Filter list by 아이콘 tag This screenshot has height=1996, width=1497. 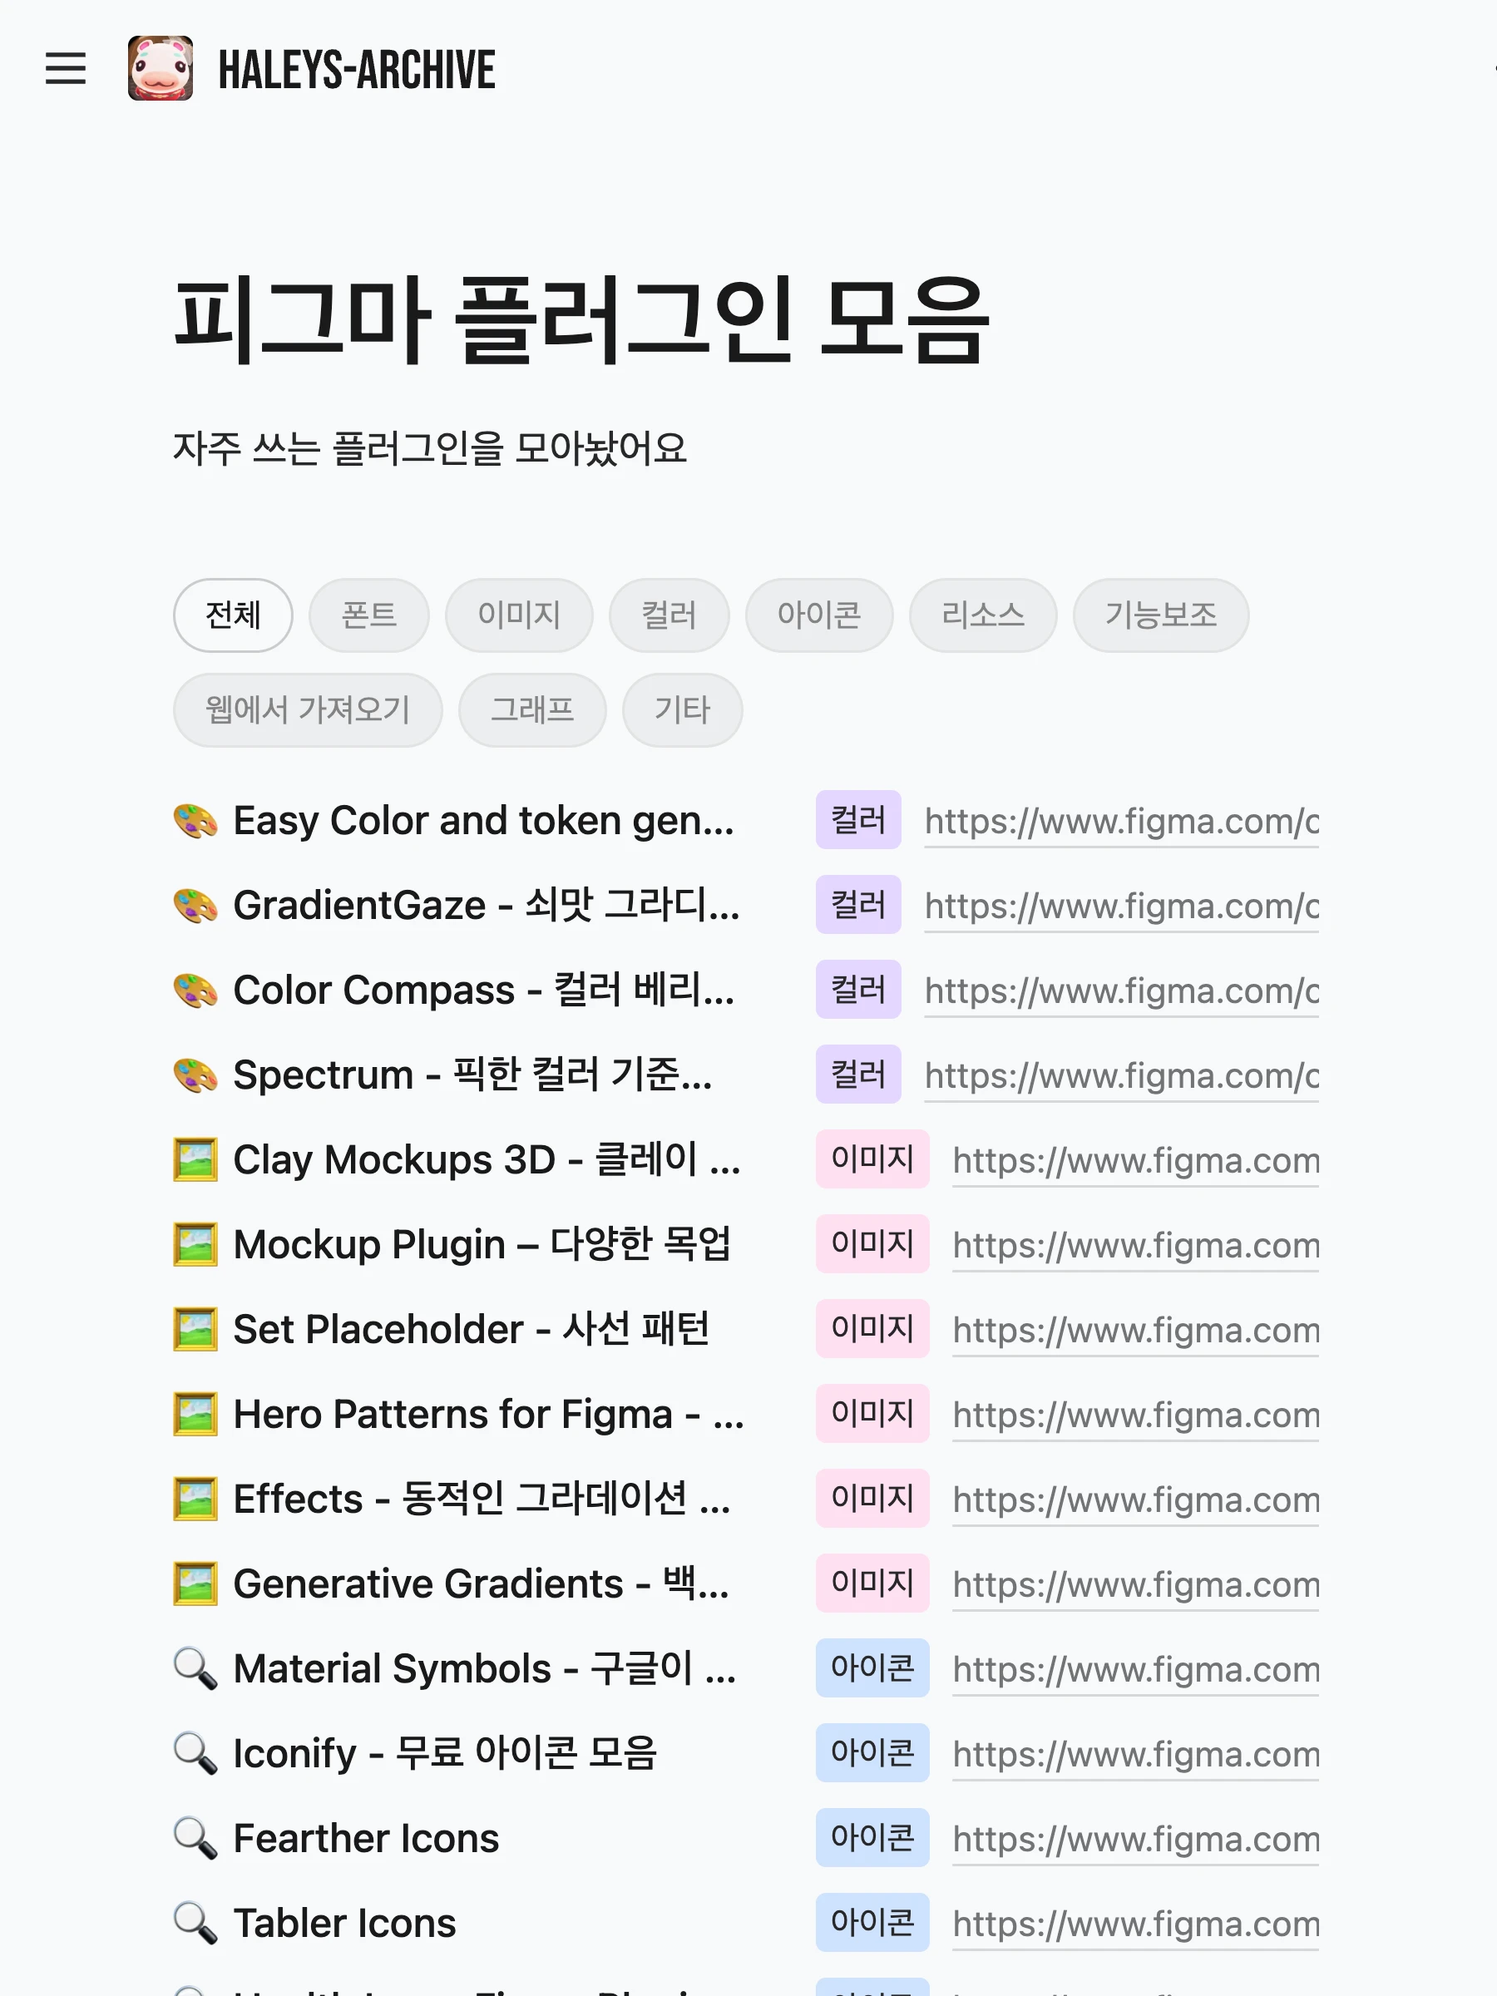[818, 615]
